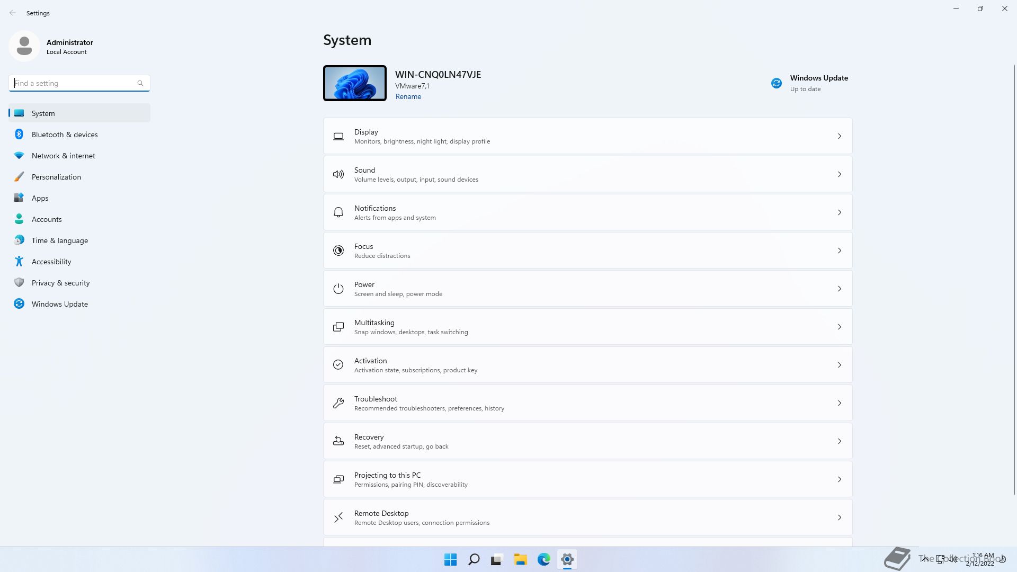Click the Focus icon
The image size is (1017, 572).
[338, 251]
